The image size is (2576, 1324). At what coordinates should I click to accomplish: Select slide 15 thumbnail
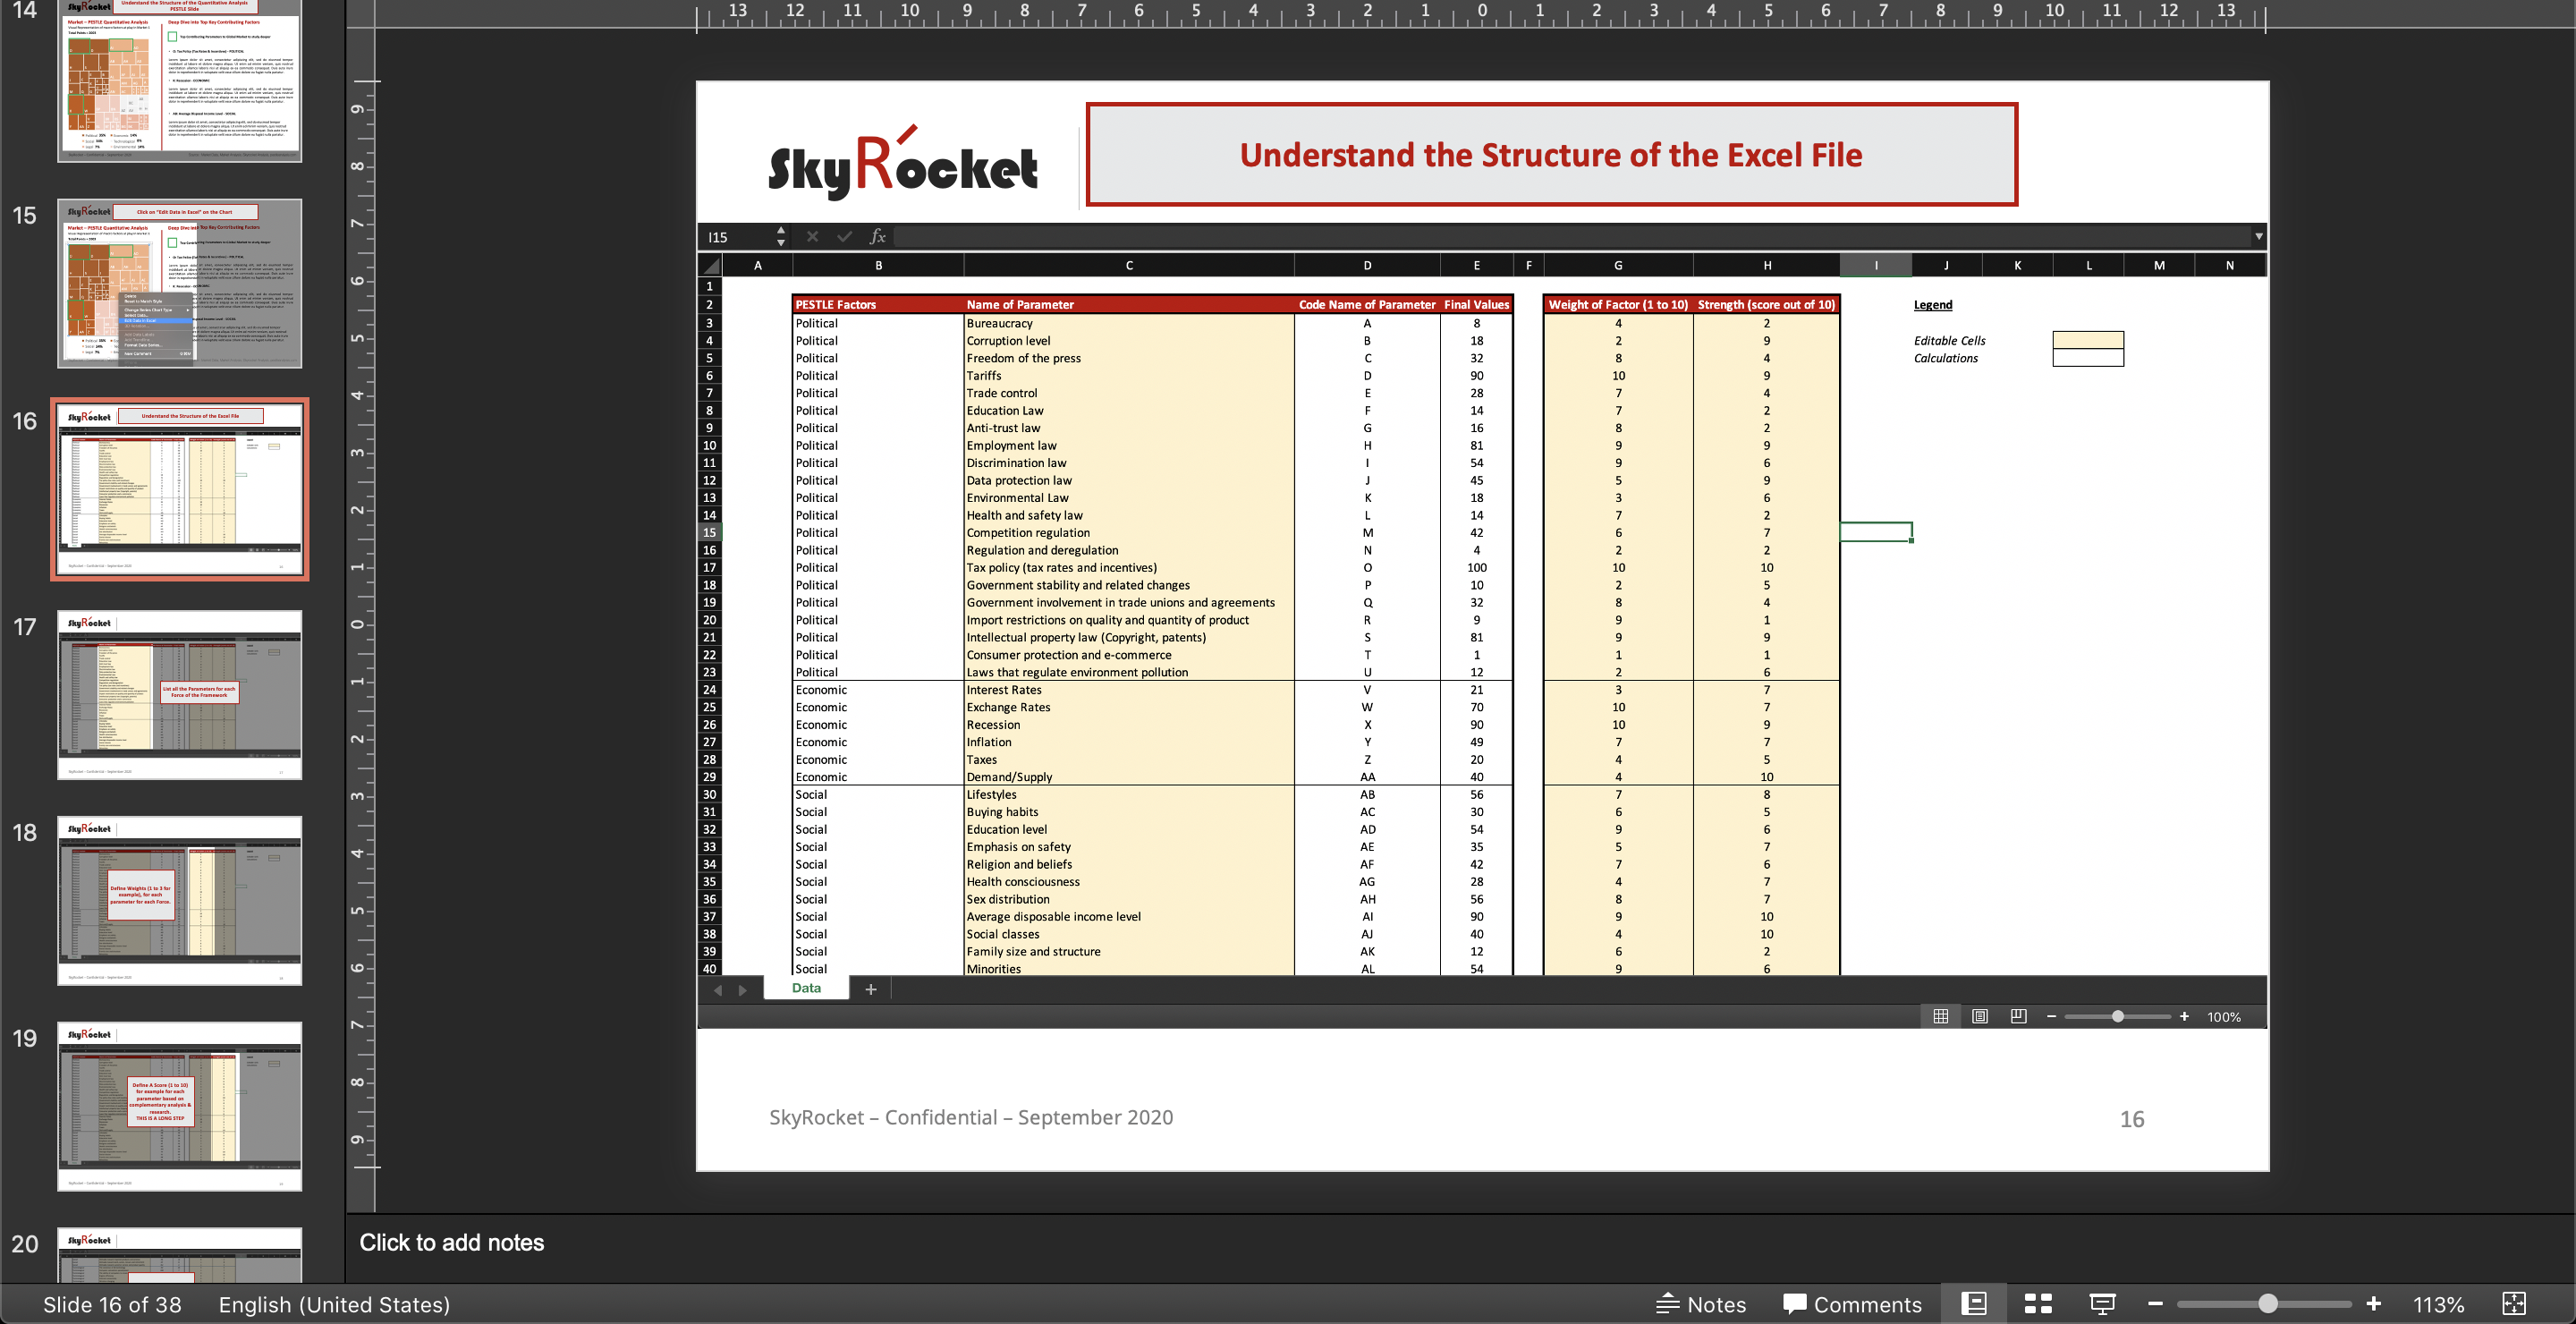pyautogui.click(x=180, y=284)
